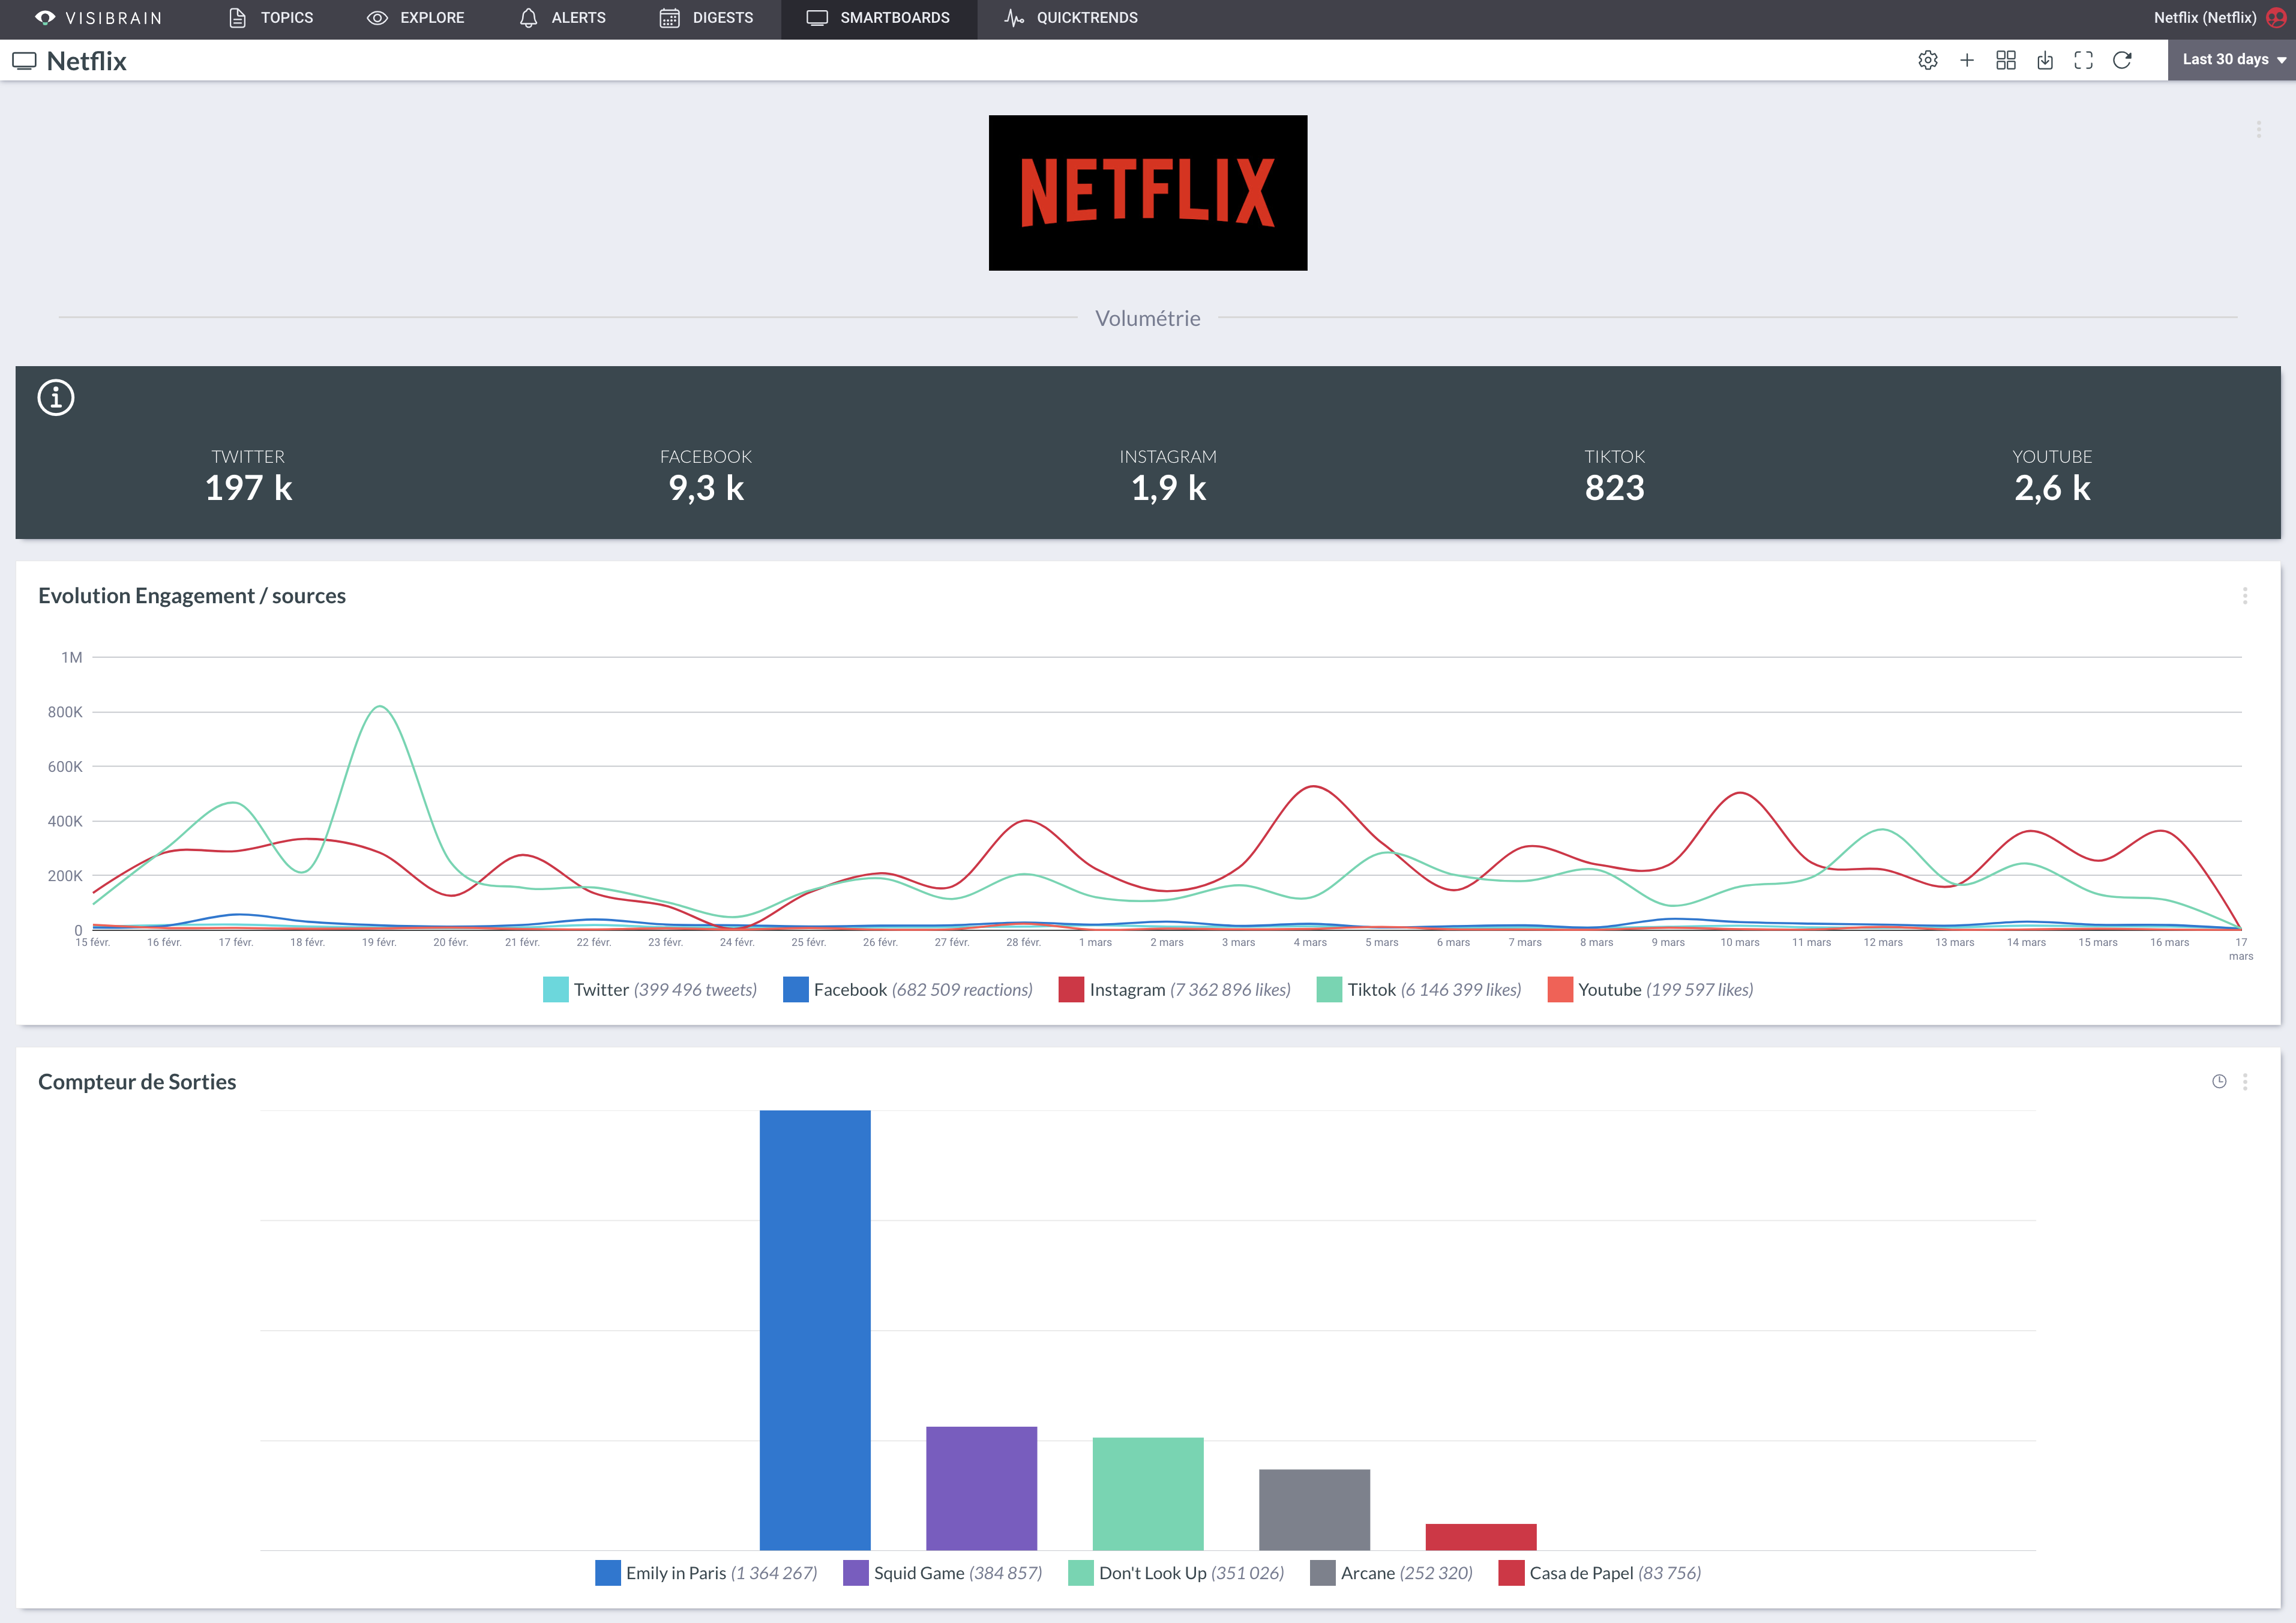
Task: Switch to the Digests tab
Action: point(707,18)
